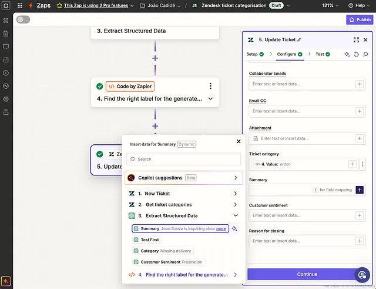
Task: Select Customer Sentiment Frustration data pill
Action: [x=169, y=262]
